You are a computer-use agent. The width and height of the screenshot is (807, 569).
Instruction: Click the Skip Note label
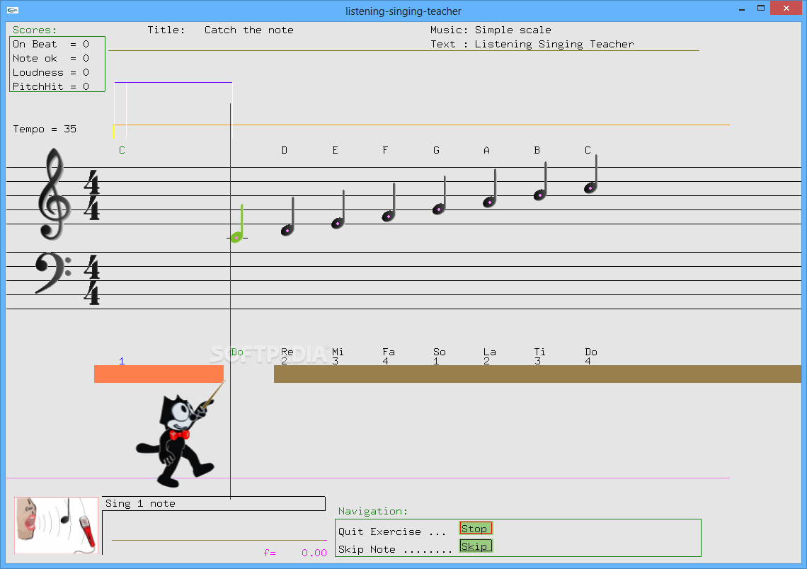tap(367, 549)
